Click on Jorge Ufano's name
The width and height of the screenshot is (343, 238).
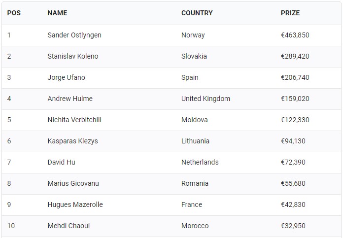66,77
